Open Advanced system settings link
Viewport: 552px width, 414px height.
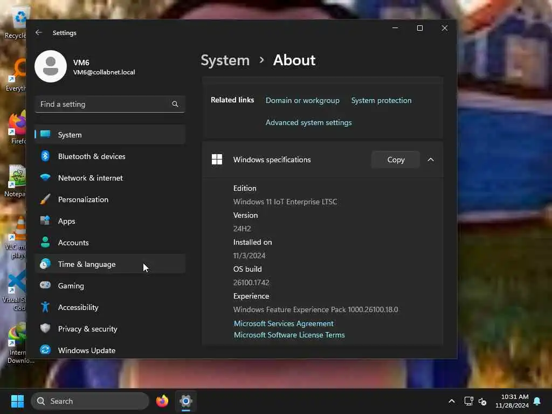[308, 122]
